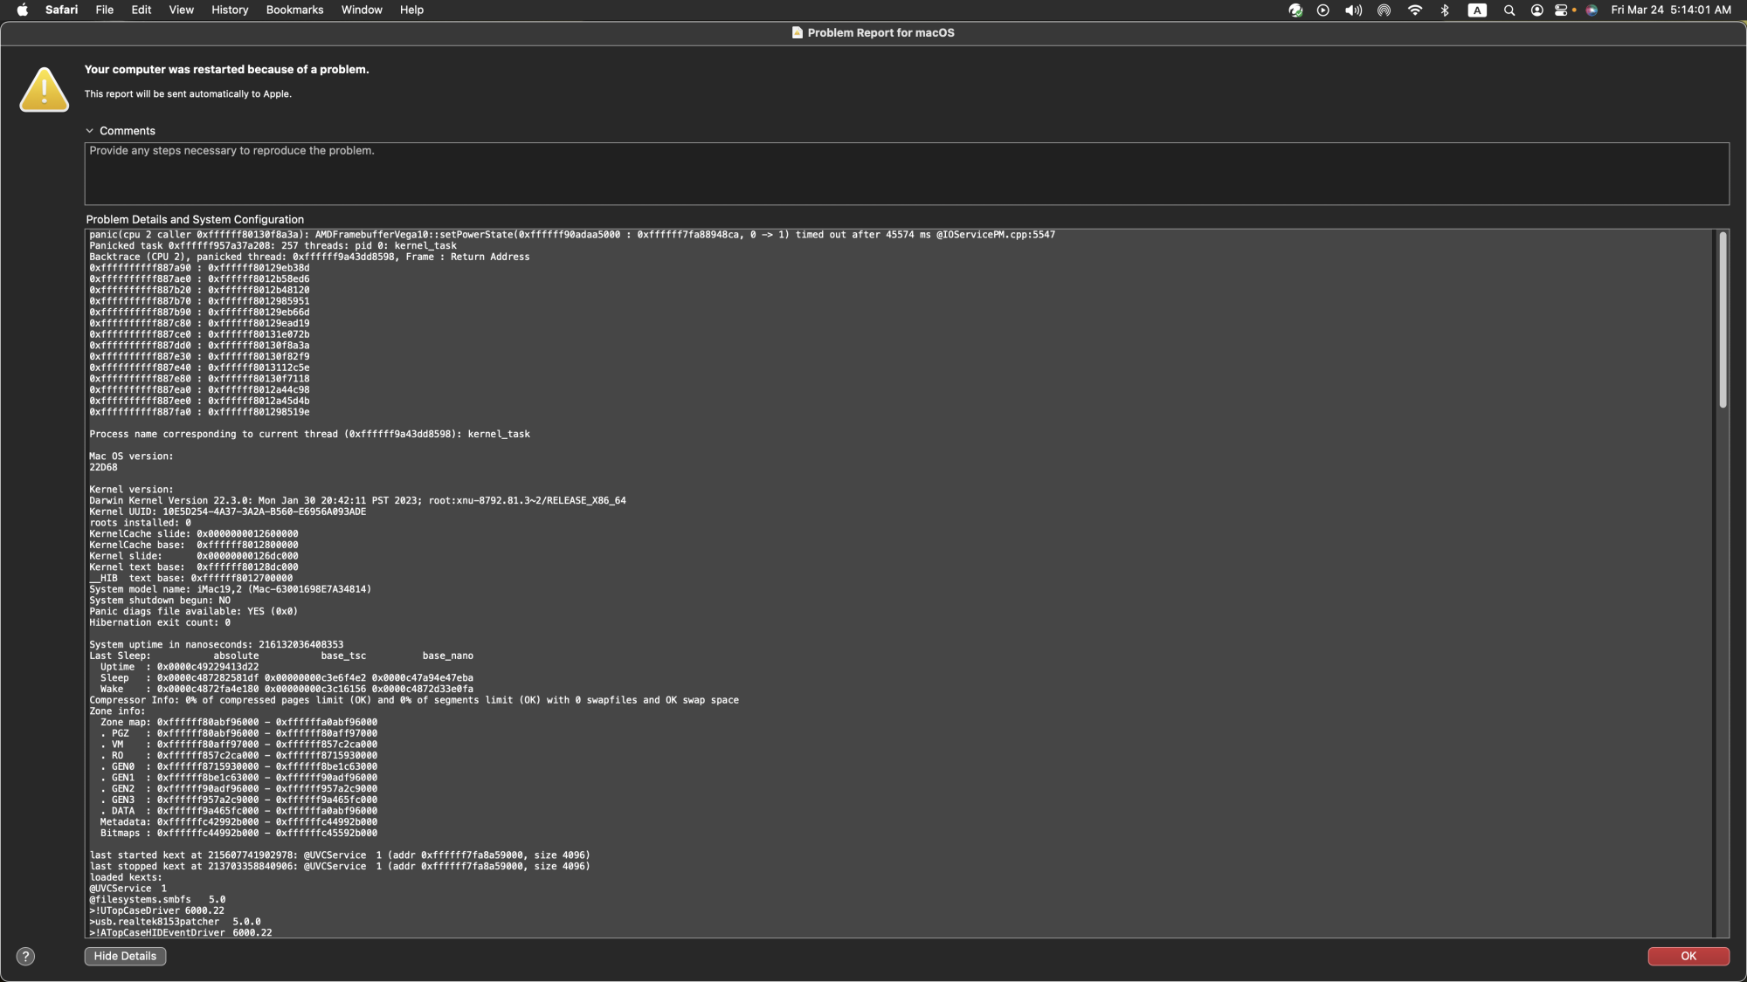Click the 'last started kext' line
The height and width of the screenshot is (982, 1747).
point(340,855)
